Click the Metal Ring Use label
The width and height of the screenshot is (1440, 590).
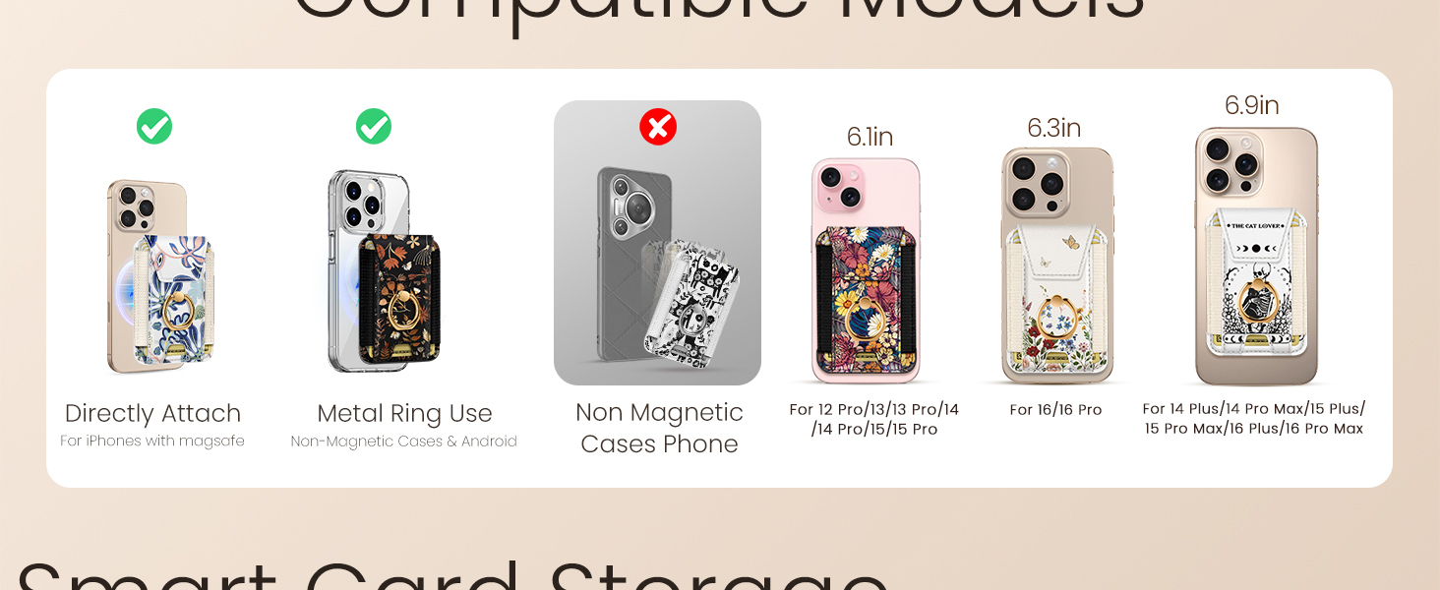pyautogui.click(x=404, y=413)
